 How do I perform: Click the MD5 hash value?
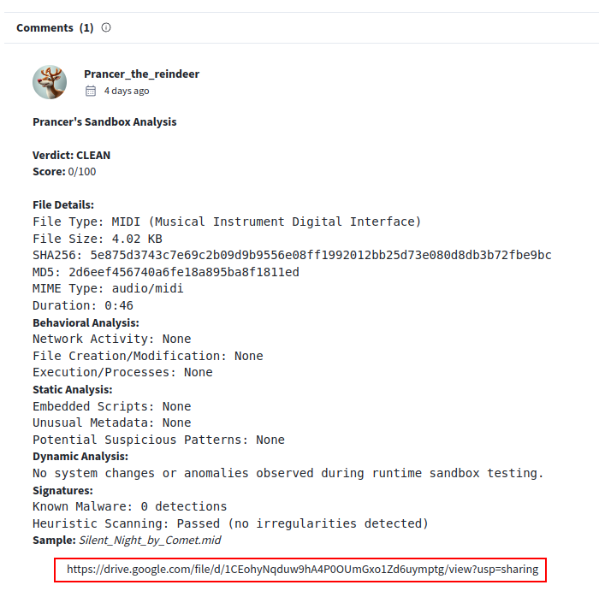point(184,272)
